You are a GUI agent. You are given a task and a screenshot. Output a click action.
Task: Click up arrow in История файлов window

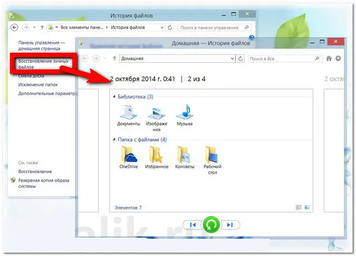tap(42, 27)
